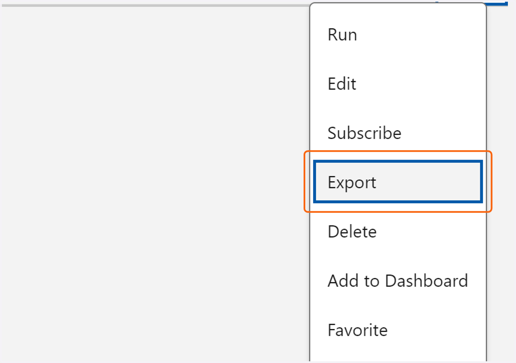Click Export in the context menu
Viewport: 516px width, 363px height.
pos(398,182)
